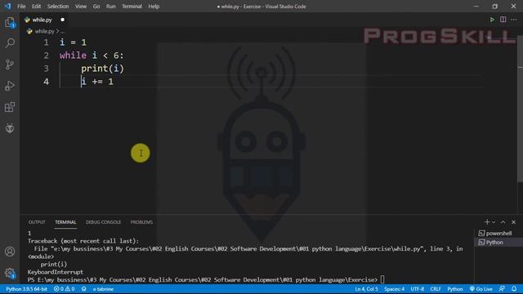
Task: Open the Selection menu
Action: 58,7
